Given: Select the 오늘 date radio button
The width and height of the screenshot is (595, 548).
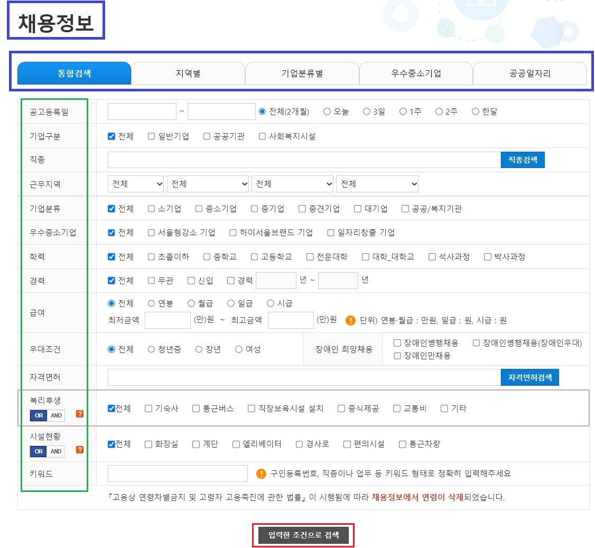Looking at the screenshot, I should click(327, 112).
